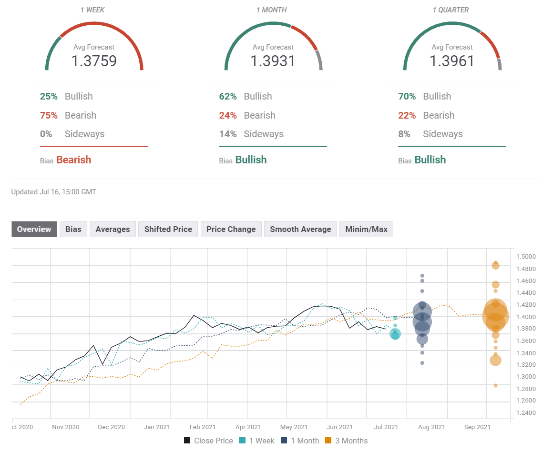The height and width of the screenshot is (452, 553).
Task: Show the Shifted Price view
Action: click(x=168, y=229)
